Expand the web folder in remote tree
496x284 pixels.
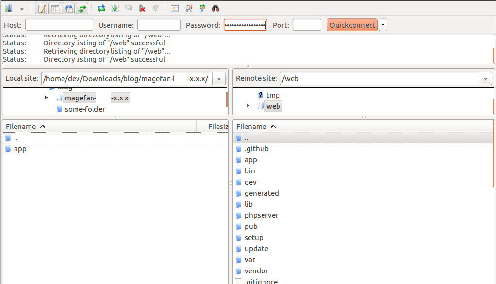[x=248, y=106]
